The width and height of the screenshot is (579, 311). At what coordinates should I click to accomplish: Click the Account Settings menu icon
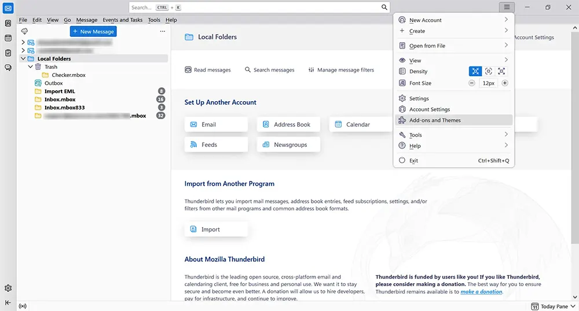pos(402,109)
